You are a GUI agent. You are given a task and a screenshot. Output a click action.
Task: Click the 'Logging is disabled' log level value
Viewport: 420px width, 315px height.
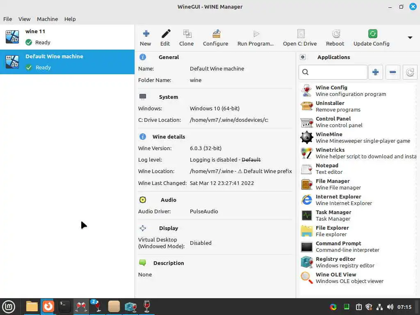(x=213, y=160)
